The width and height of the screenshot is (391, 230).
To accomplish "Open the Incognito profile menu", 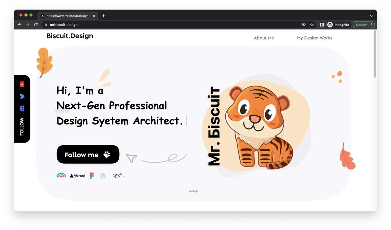I will click(x=338, y=25).
